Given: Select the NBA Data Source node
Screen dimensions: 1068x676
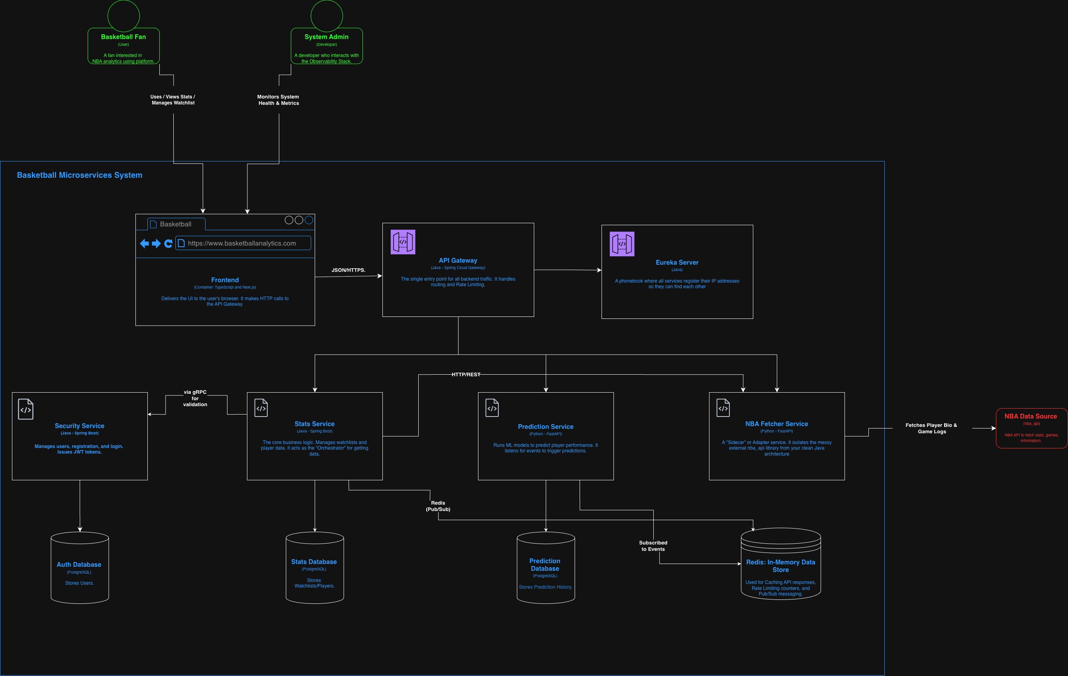Looking at the screenshot, I should click(x=1031, y=428).
